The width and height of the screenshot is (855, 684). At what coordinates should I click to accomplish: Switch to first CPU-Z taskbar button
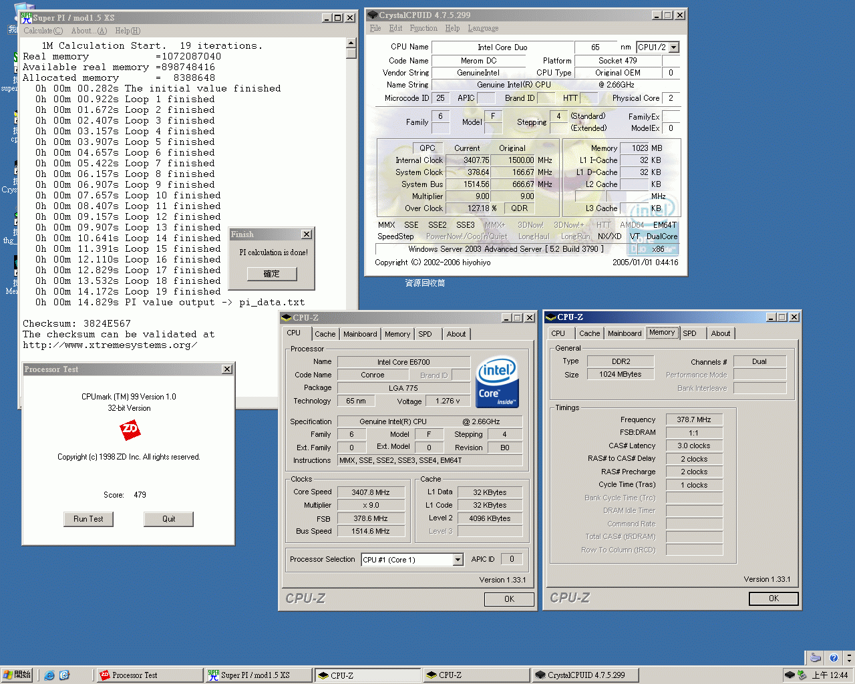point(367,675)
